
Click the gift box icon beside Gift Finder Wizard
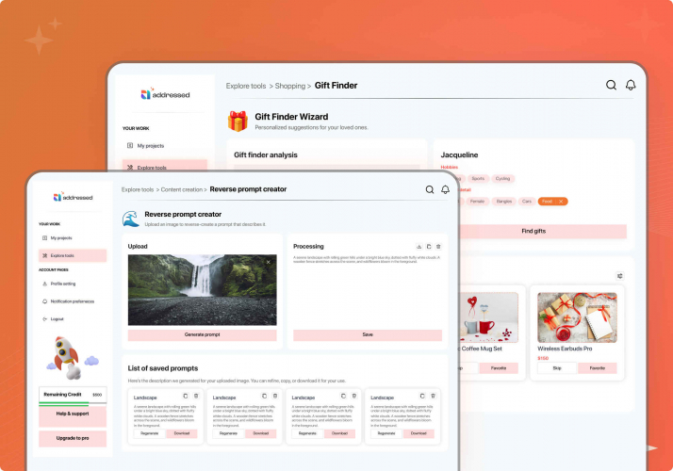coord(238,121)
